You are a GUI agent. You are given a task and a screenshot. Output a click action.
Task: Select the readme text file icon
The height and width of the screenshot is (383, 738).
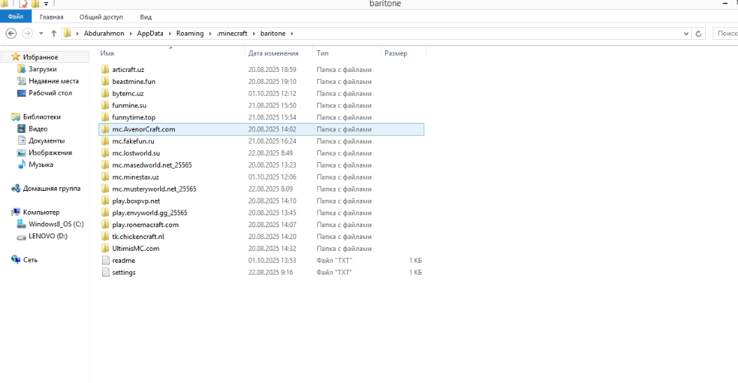(106, 260)
